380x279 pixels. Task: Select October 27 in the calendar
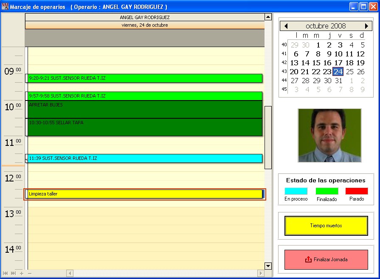coord(295,81)
